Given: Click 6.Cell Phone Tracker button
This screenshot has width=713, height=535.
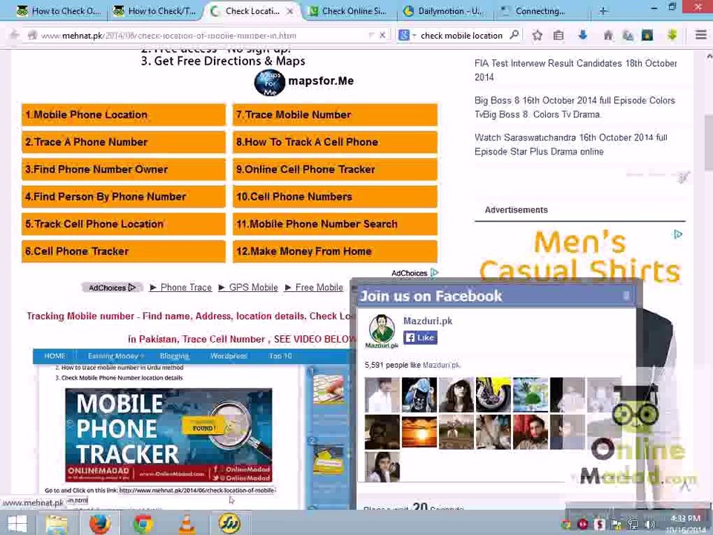Looking at the screenshot, I should coord(123,251).
